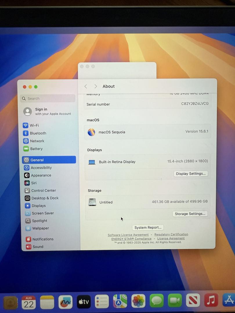The image size is (235, 313).
Task: Click the macOS Sequoia logo icon
Action: (x=91, y=132)
